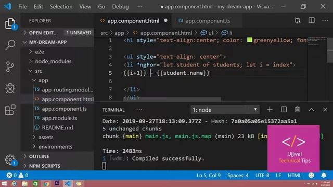Open terminal panel more views ellipsis
The width and height of the screenshot is (333, 187).
(x=139, y=110)
